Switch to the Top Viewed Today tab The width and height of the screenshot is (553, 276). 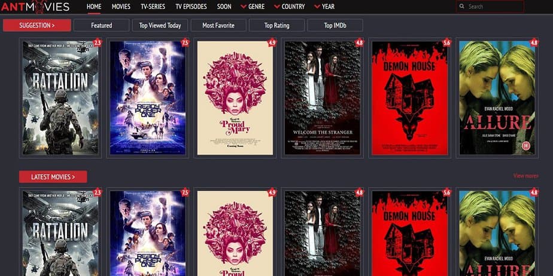160,25
